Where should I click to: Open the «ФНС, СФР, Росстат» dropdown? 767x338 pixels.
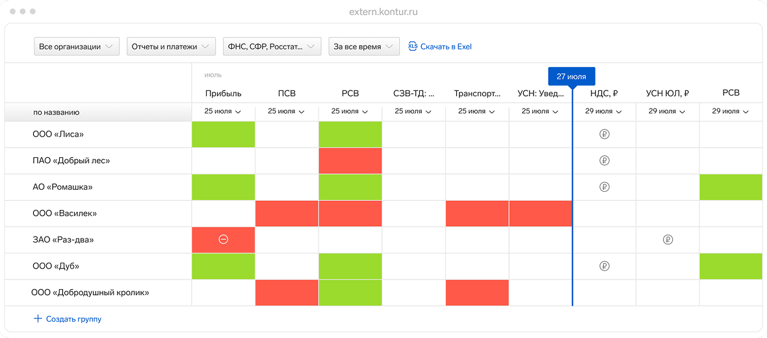click(272, 47)
